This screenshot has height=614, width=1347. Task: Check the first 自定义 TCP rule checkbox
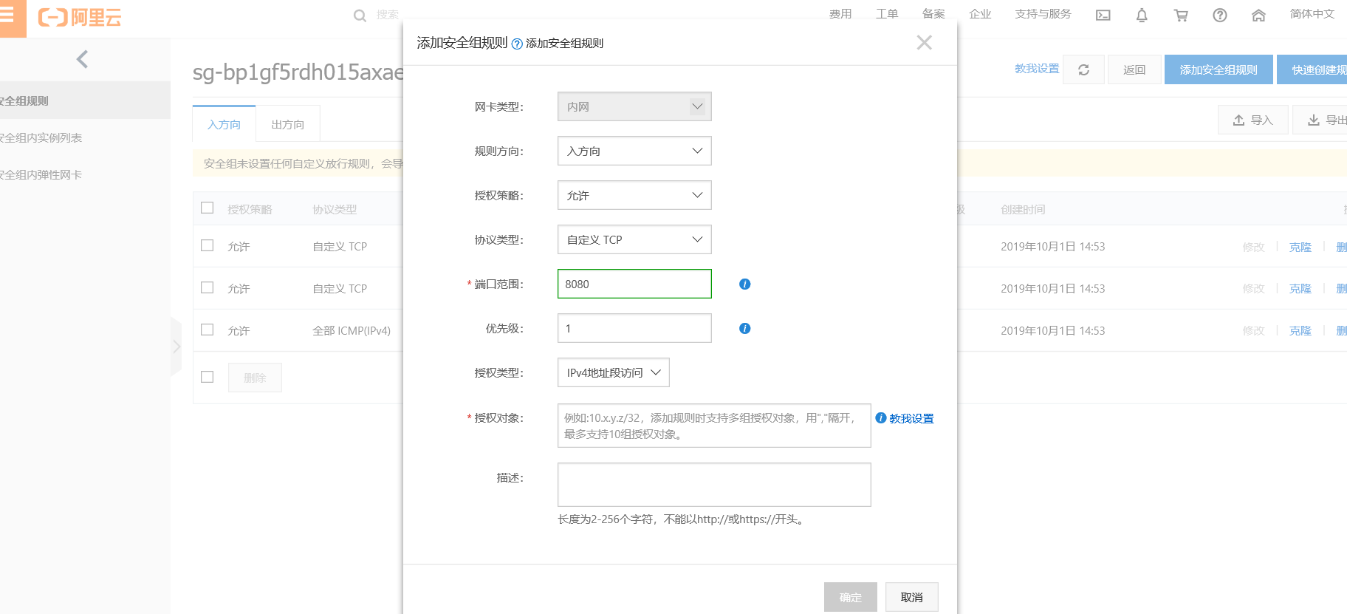208,245
